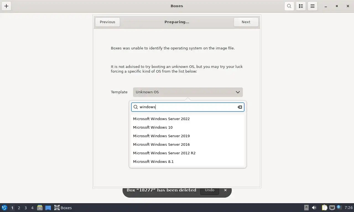Image resolution: width=354 pixels, height=212 pixels.
Task: Click the network tray icon
Action: pyautogui.click(x=332, y=208)
